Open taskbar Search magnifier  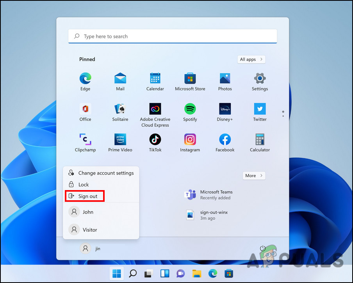coord(133,274)
